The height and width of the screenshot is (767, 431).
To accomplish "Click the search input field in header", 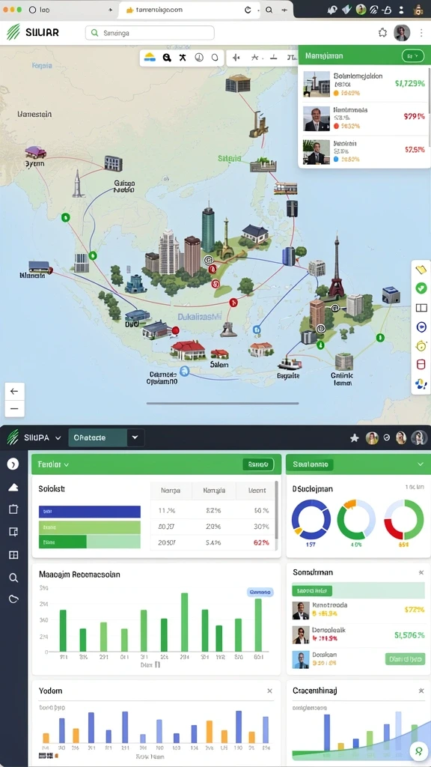I will [x=150, y=33].
